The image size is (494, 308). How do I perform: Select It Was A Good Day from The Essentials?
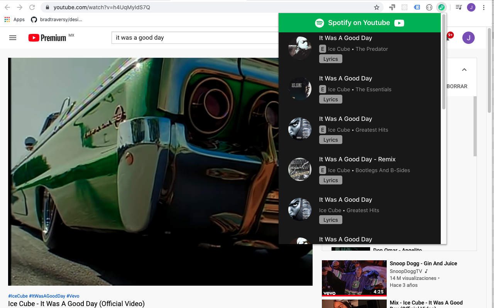[345, 79]
